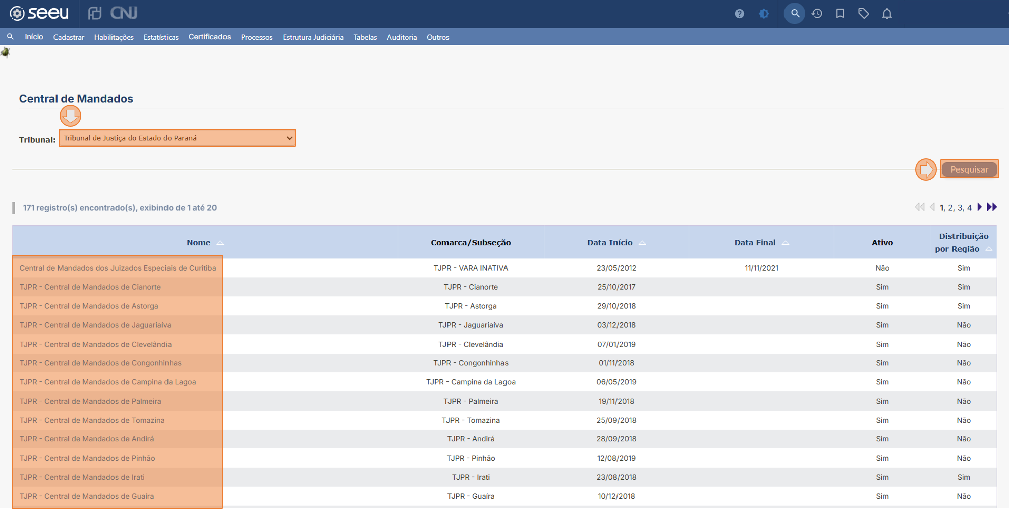Image resolution: width=1009 pixels, height=509 pixels.
Task: Click the header magnifier search icon
Action: 795,13
